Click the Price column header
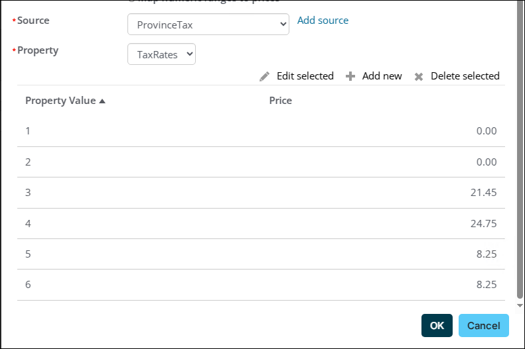525x349 pixels. tap(280, 101)
